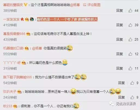Click membership badge next to 机器猫的口袋
This screenshot has width=140, height=110.
click(27, 48)
